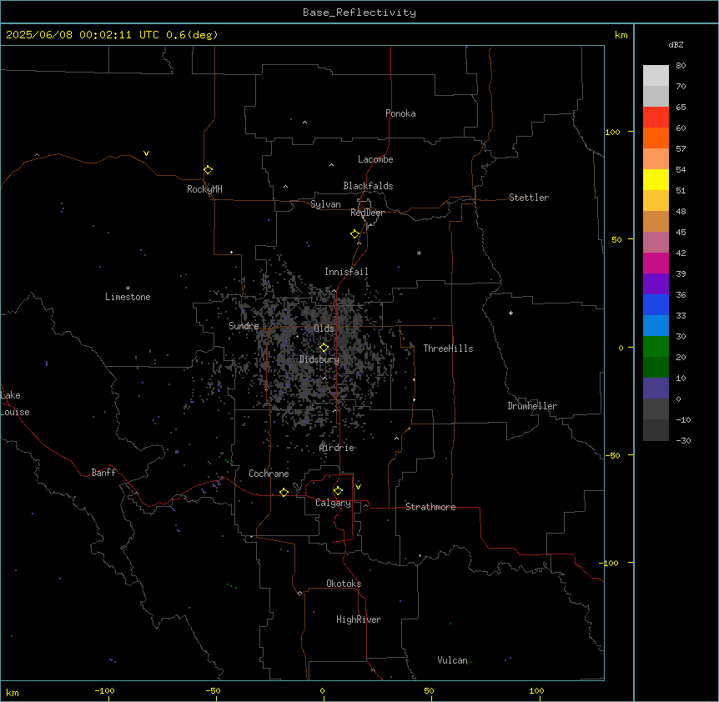Click the Sundre city label

coord(244,326)
